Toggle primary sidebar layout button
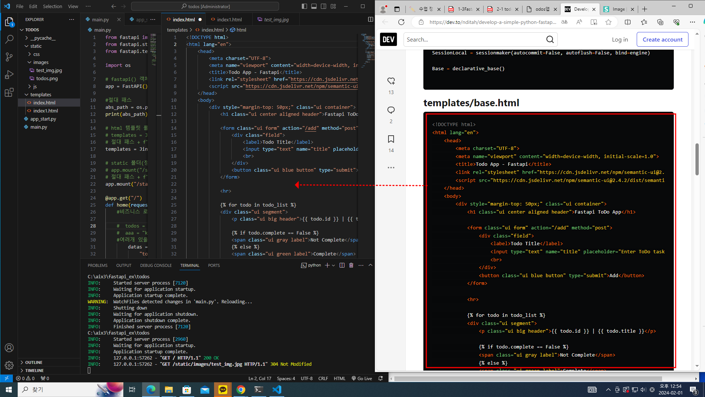The width and height of the screenshot is (705, 397). (x=304, y=6)
